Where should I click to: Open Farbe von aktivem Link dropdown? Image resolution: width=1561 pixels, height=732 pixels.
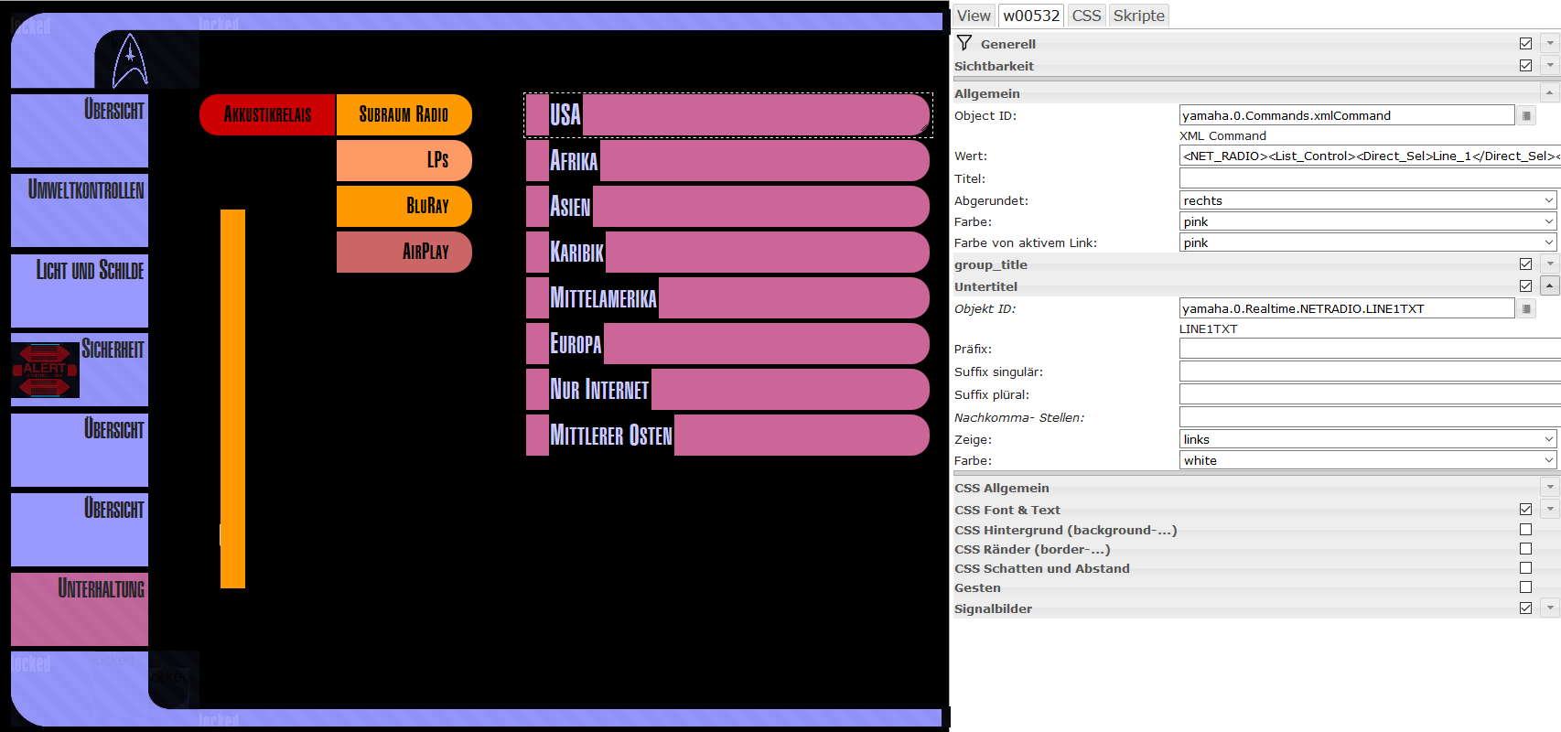coord(1369,242)
